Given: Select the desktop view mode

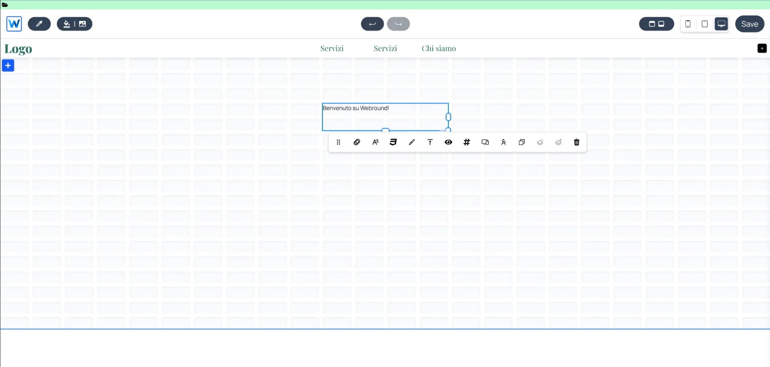Looking at the screenshot, I should point(721,24).
